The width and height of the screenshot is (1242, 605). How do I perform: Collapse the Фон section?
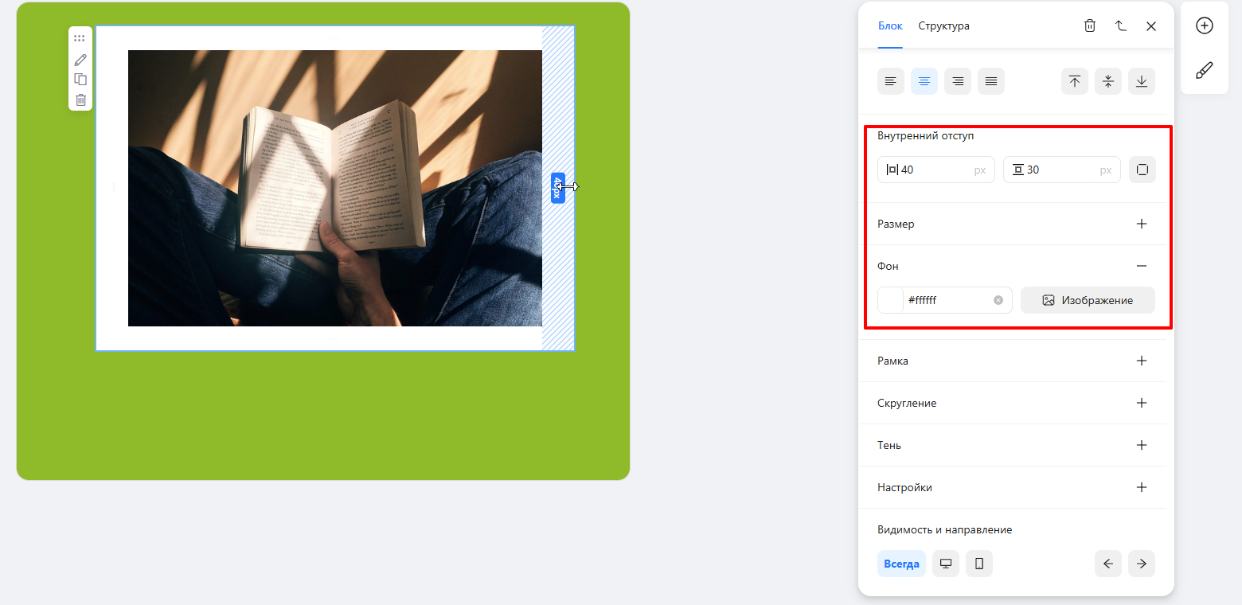click(x=1142, y=266)
